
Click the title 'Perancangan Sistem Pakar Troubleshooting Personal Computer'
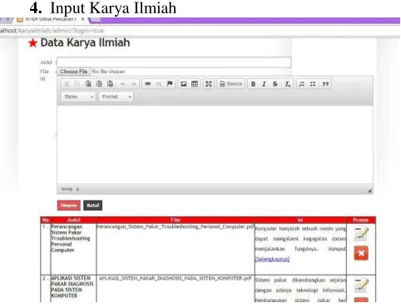71,238
